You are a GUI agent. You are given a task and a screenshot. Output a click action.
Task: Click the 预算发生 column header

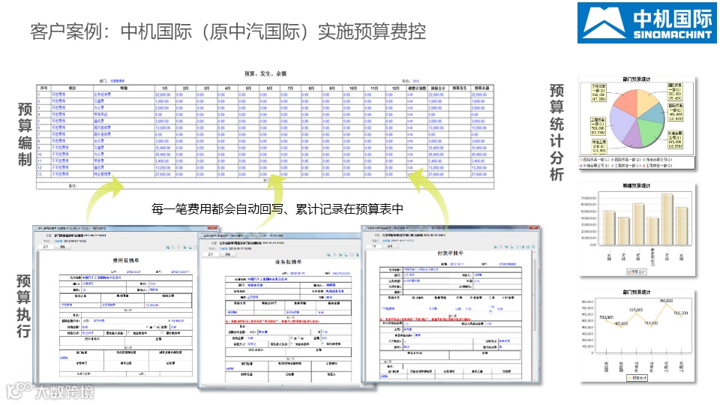point(460,88)
